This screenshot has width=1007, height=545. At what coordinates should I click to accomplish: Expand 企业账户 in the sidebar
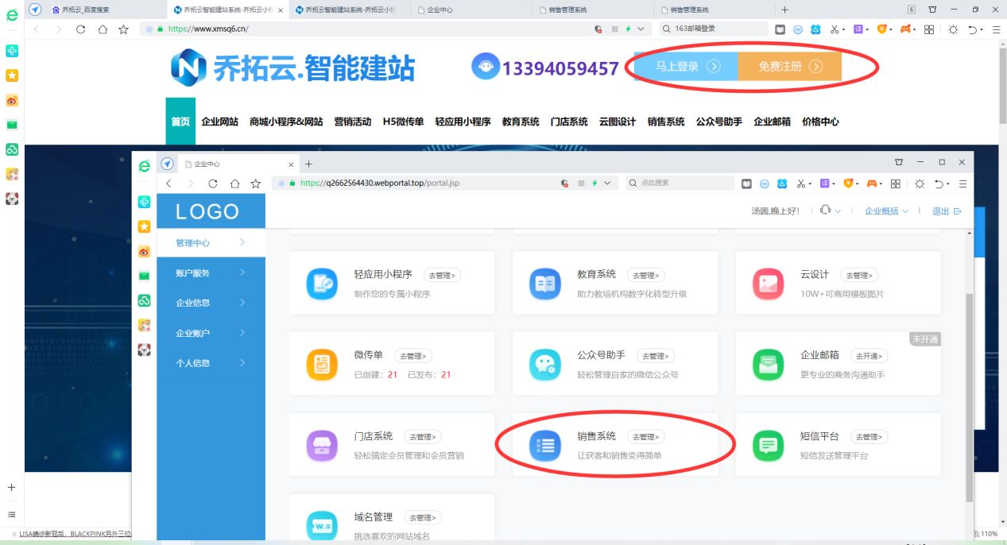pyautogui.click(x=211, y=333)
